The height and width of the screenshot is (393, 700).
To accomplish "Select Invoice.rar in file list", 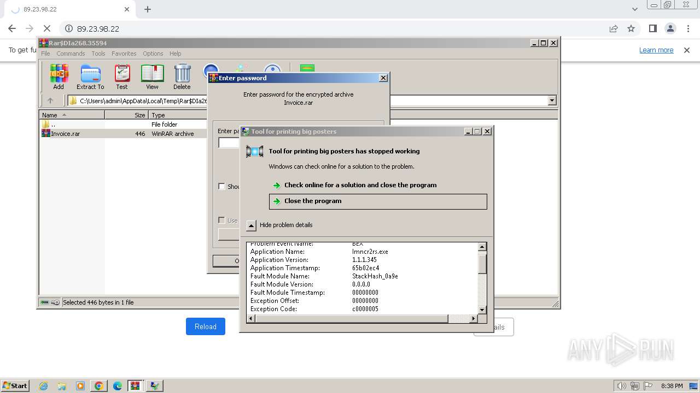I will coord(123,134).
